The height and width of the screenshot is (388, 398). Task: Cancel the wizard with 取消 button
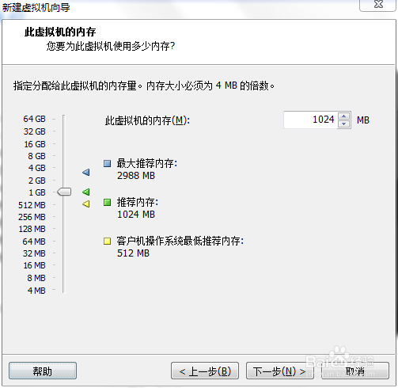[x=355, y=371]
